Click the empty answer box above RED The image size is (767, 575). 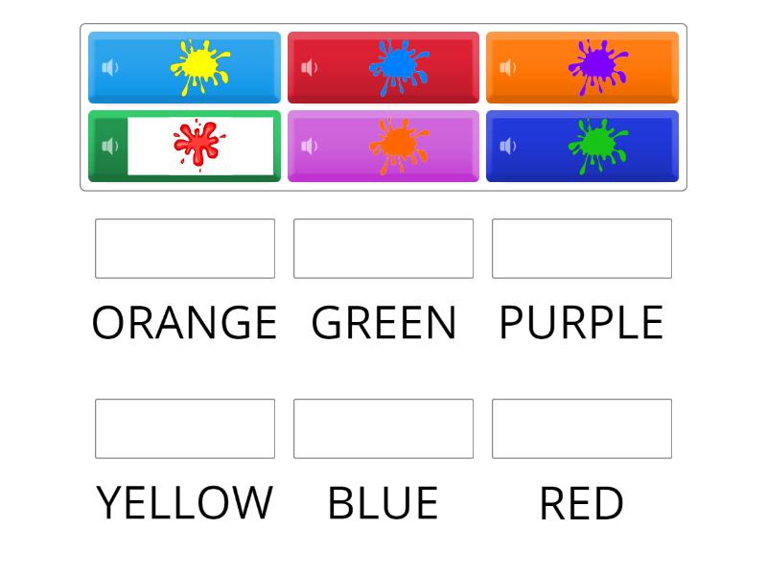pyautogui.click(x=581, y=427)
